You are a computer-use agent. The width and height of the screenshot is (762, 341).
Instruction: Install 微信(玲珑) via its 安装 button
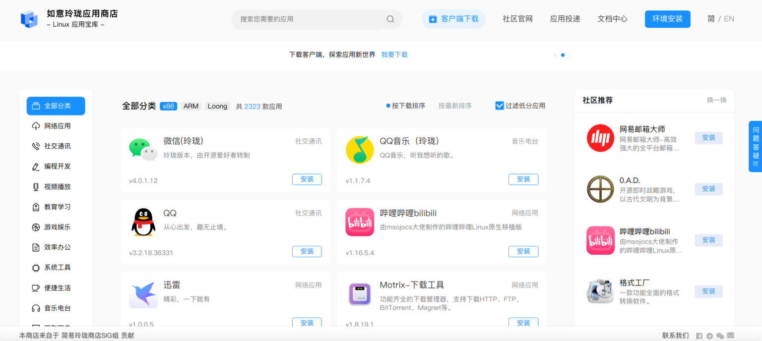coord(307,179)
